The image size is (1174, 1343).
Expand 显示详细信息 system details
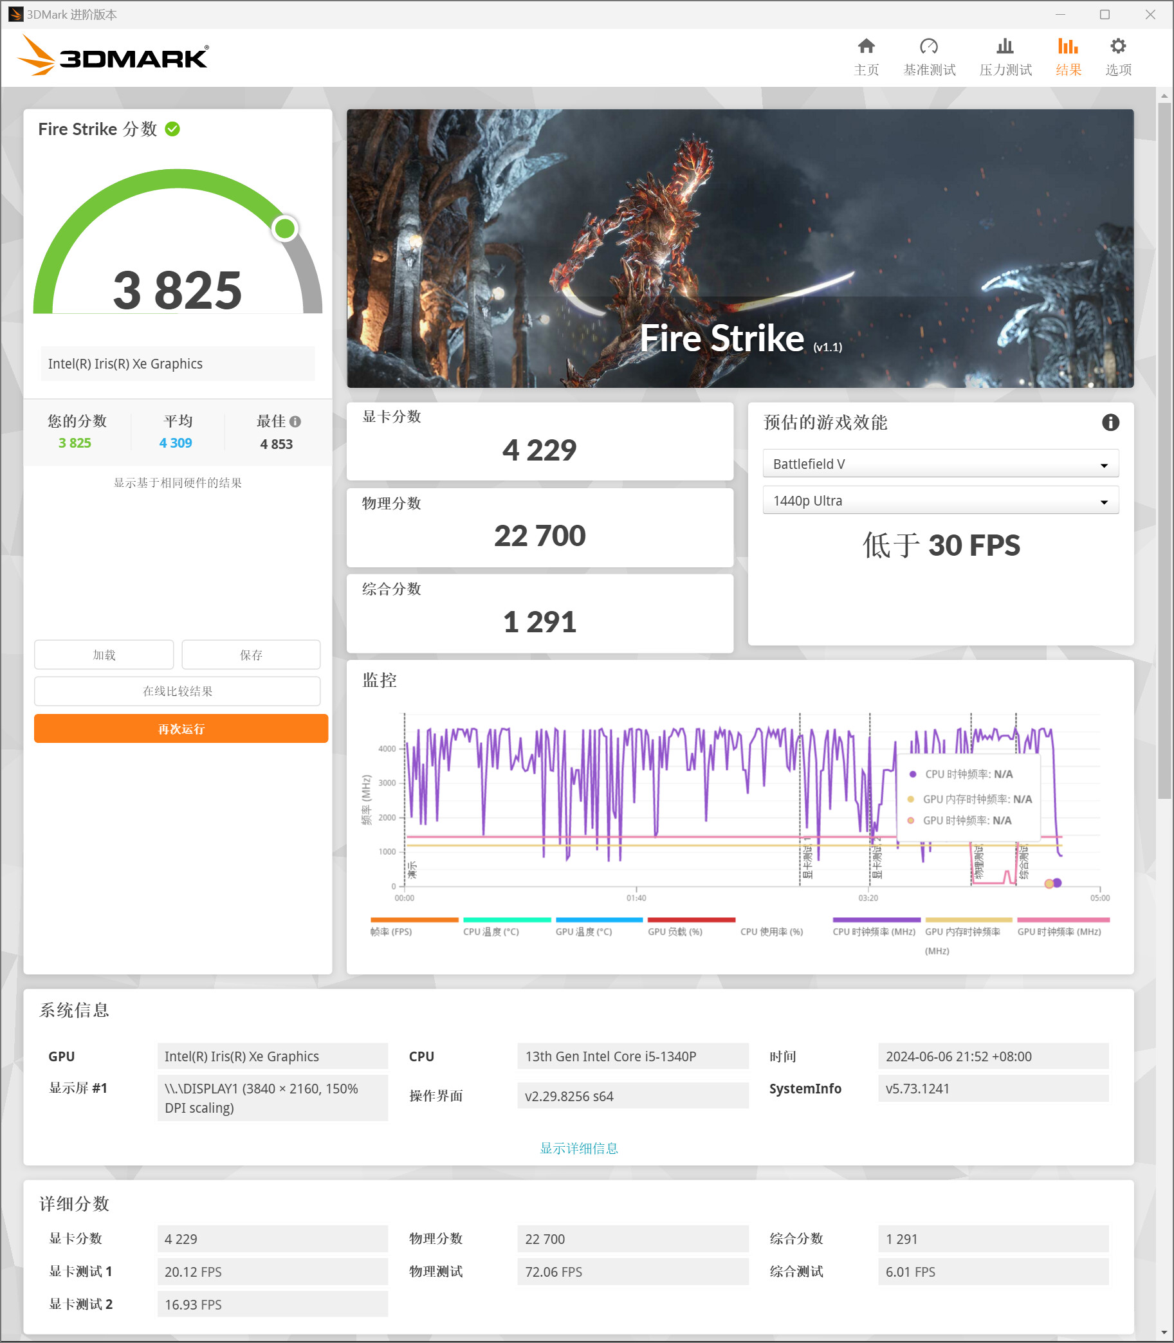(x=578, y=1147)
